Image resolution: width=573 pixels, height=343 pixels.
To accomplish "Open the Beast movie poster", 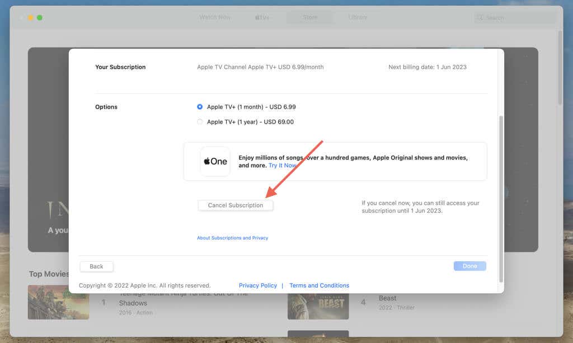I will [318, 306].
